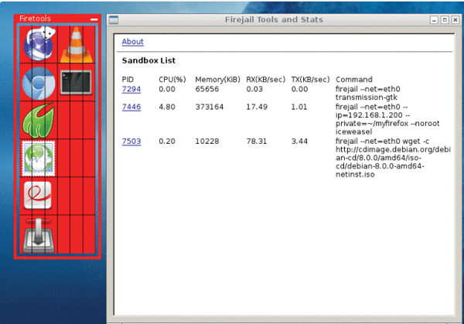Click the Sandbox List heading
The width and height of the screenshot is (464, 324).
[148, 60]
